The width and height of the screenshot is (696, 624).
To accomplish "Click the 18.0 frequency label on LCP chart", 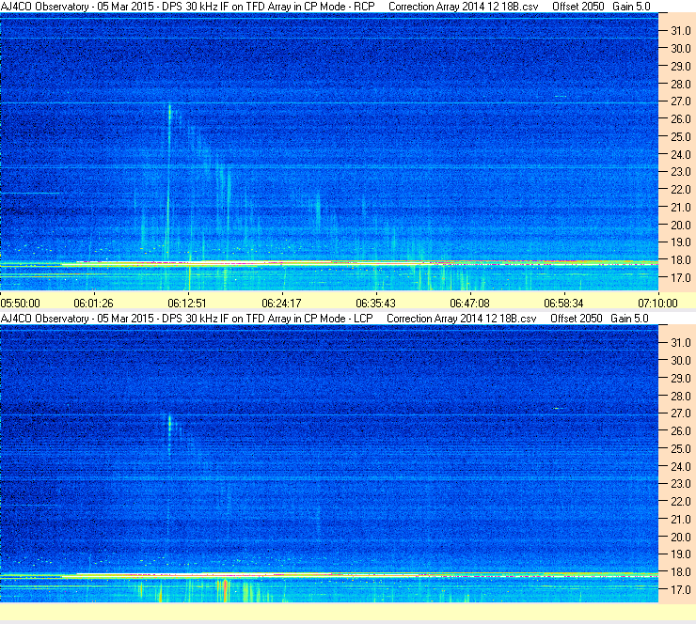I will pos(680,571).
